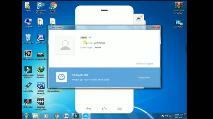Viewport: 213px width, 119px height.
Task: Click the ApowerEdit title text
Action: coord(80,75)
